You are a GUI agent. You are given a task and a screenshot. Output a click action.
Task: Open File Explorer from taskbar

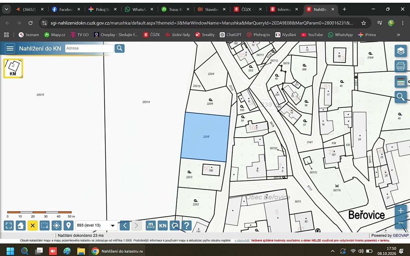pos(81,251)
